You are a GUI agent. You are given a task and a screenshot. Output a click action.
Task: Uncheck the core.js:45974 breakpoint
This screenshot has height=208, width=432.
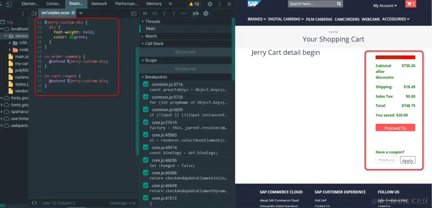click(x=145, y=147)
